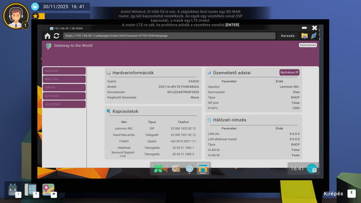Click the Hálózati címzés gear icon
The width and height of the screenshot is (361, 203).
coord(209,120)
